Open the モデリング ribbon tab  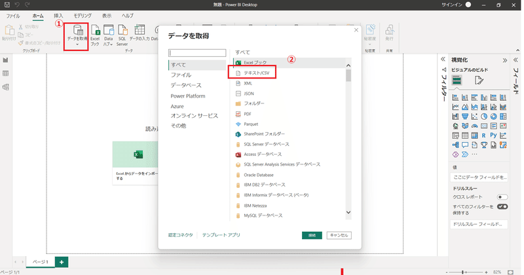tap(83, 16)
